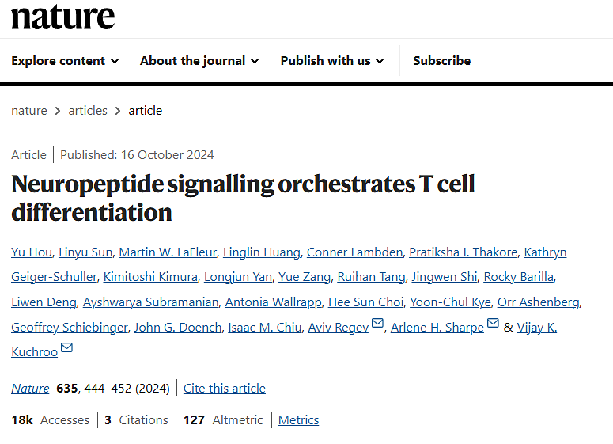Click email icon beside Vijay K. Kuchroo
Screen dimensions: 613x444
[x=66, y=348]
